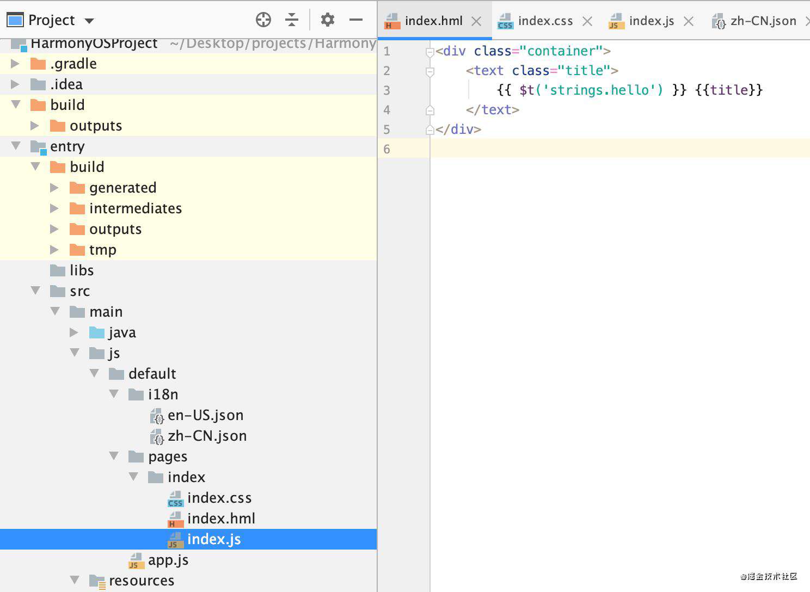The width and height of the screenshot is (810, 592).
Task: Open Project panel settings gear
Action: coord(327,20)
